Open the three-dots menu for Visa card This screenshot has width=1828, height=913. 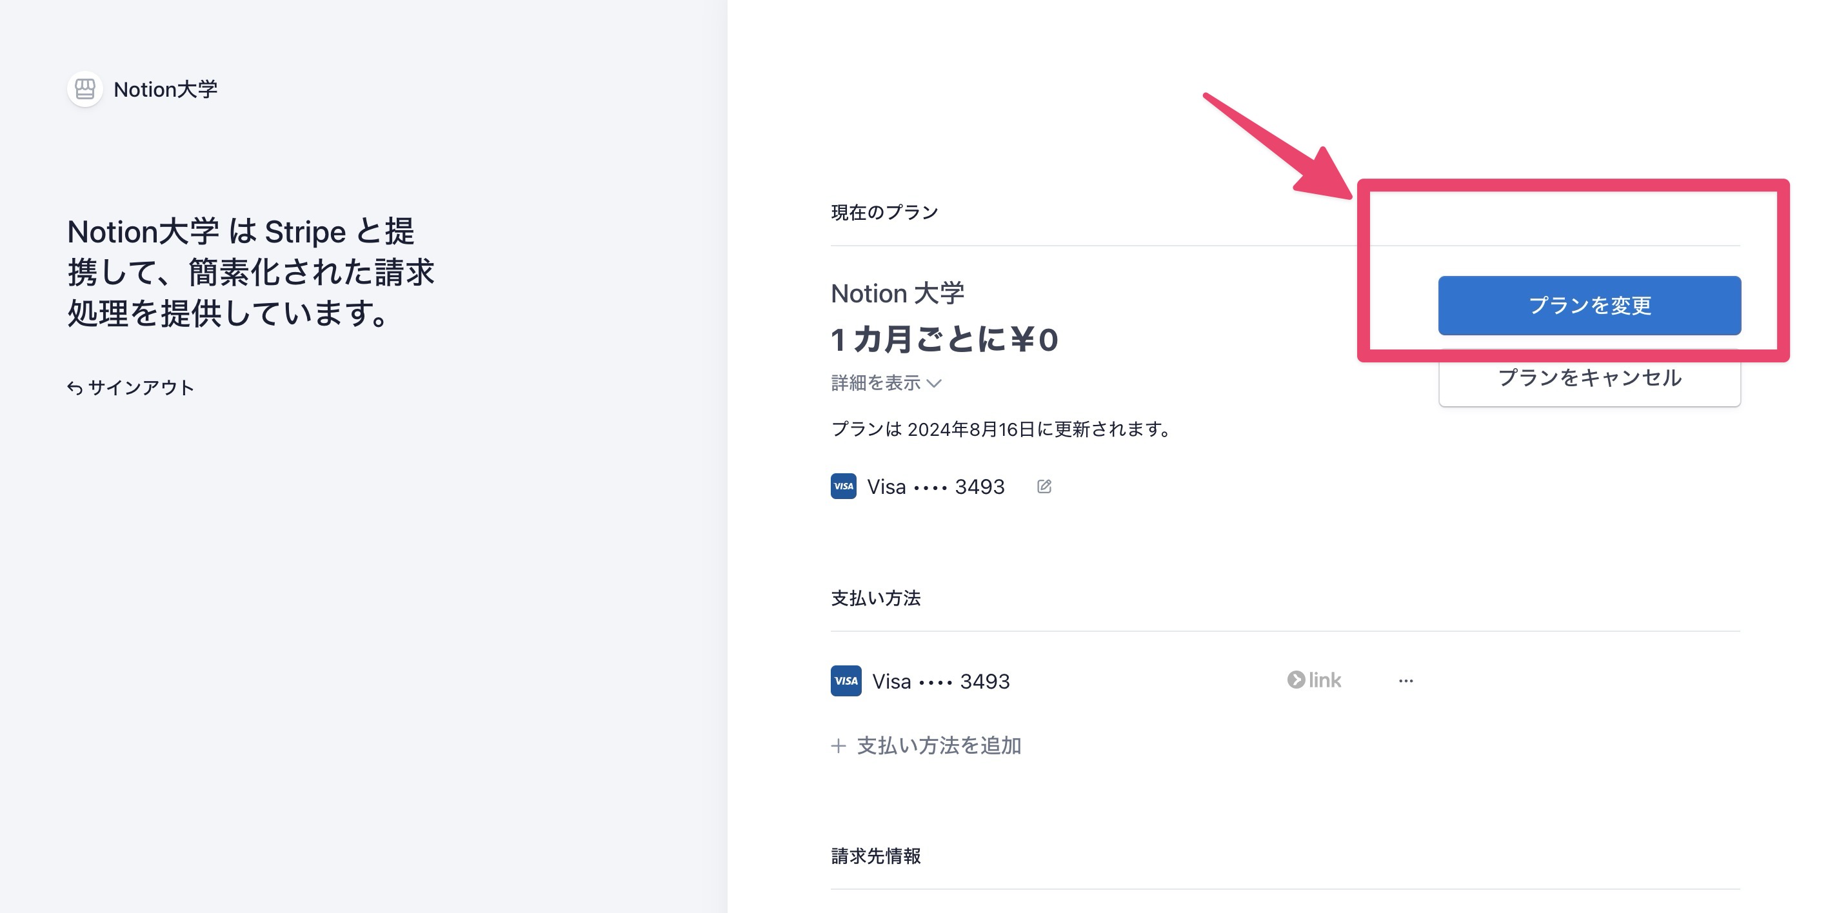1405,680
